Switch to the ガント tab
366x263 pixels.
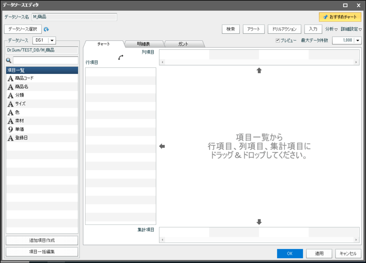tap(183, 44)
